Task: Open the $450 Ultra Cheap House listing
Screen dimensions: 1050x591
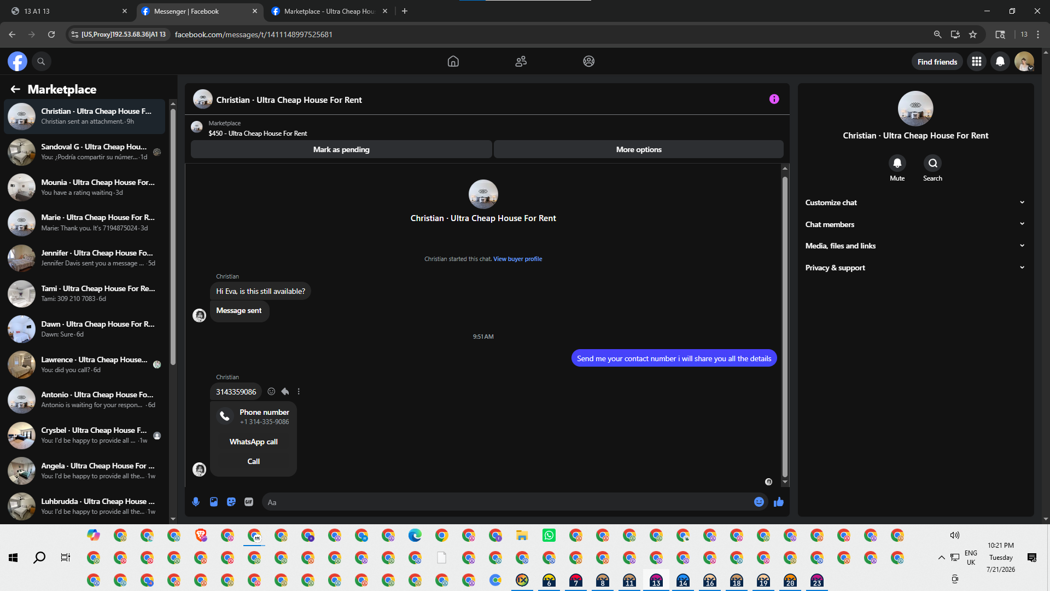Action: 258,134
